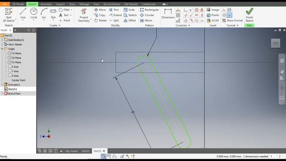Viewport: 286px width, 161px height.
Task: Toggle Show Format option
Action: coord(232,21)
